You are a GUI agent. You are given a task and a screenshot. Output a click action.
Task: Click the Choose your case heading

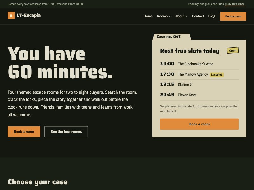(x=37, y=182)
